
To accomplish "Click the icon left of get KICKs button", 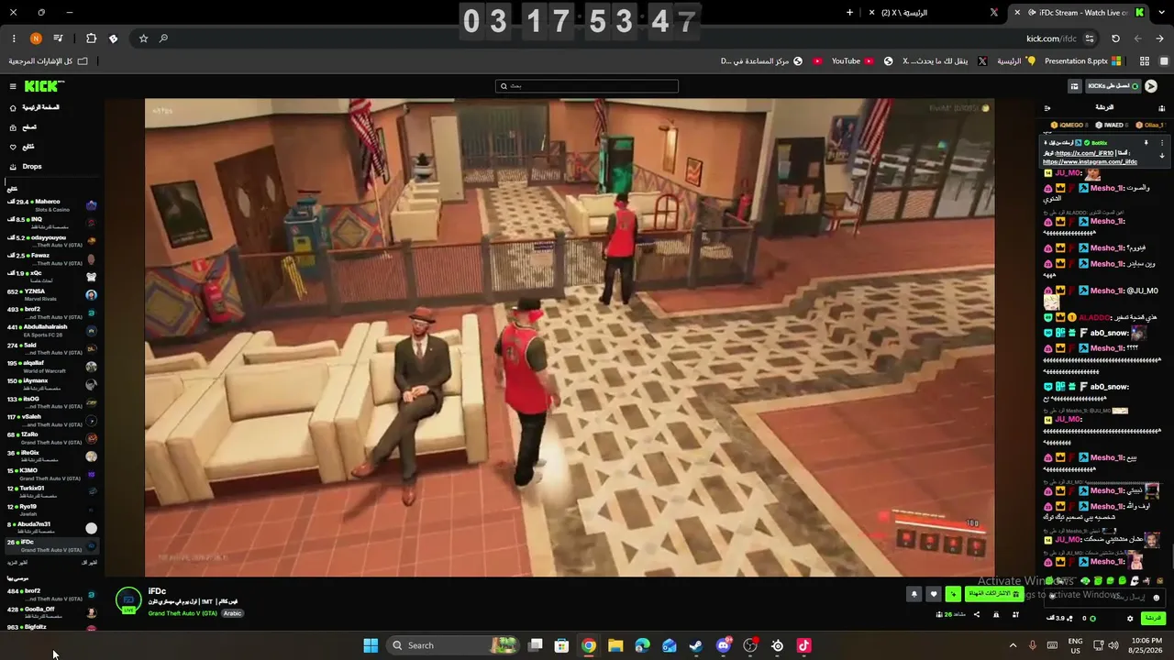I will pos(1074,86).
